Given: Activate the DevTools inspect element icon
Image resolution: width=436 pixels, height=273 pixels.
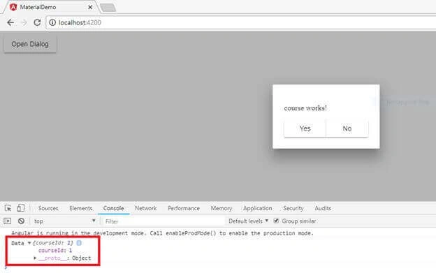Looking at the screenshot, I should [x=8, y=208].
